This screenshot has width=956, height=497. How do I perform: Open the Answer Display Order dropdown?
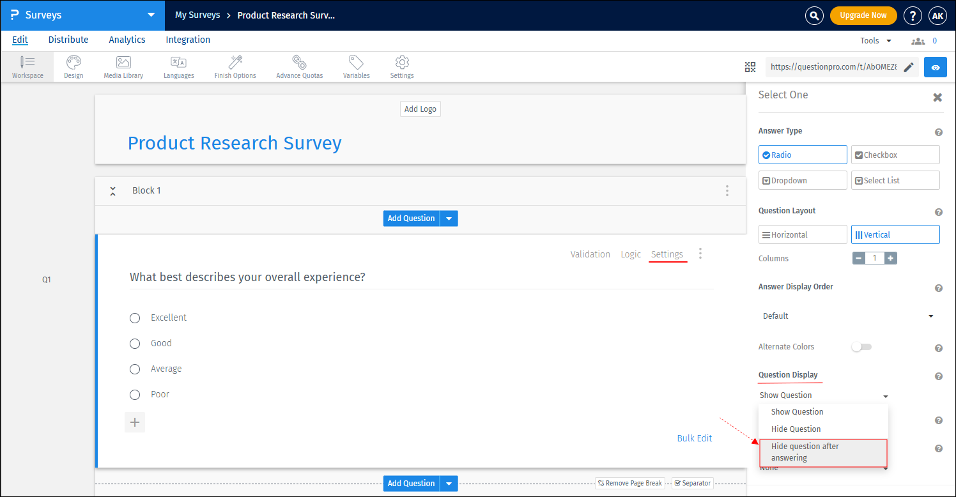850,316
